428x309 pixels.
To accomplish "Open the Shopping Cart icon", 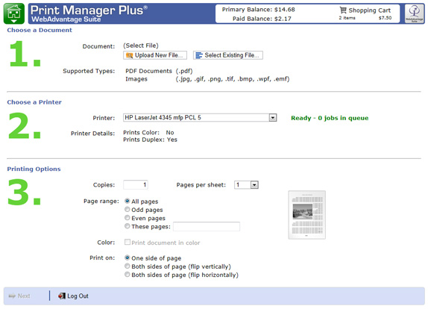I will [343, 10].
